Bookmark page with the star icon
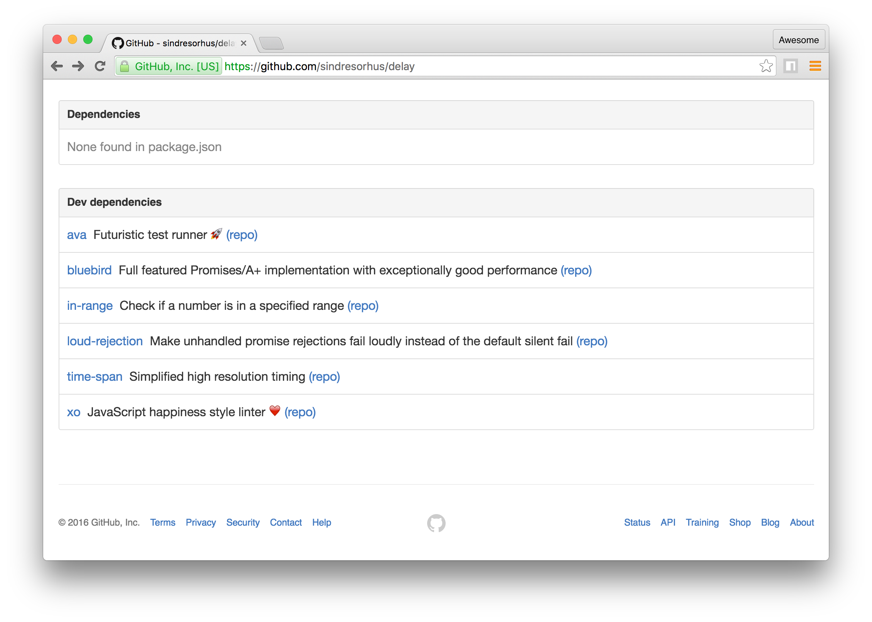Viewport: 872px width, 622px height. click(x=766, y=66)
